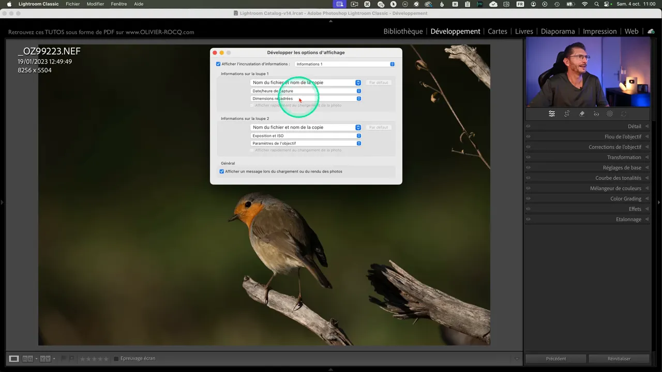Open the Exposition et ISO dropdown
This screenshot has height=372, width=662.
(306, 136)
